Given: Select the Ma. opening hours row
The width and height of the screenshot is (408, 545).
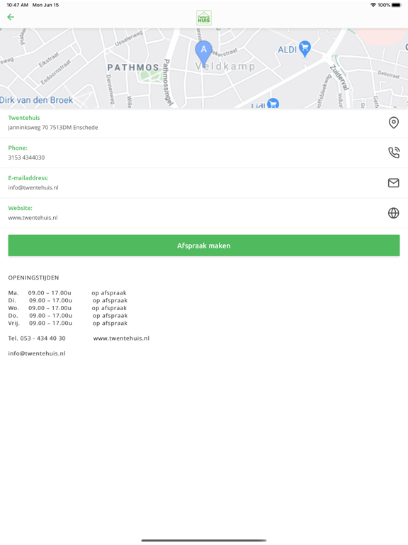Looking at the screenshot, I should (67, 293).
